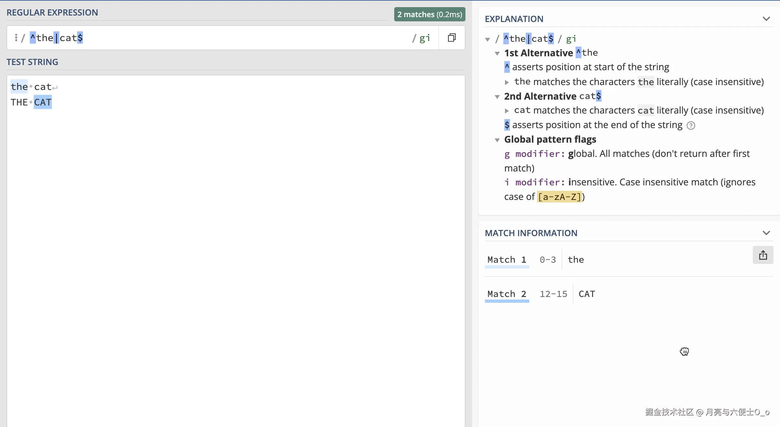Expand 'the matches the characters' entry
This screenshot has width=780, height=427.
(x=507, y=82)
